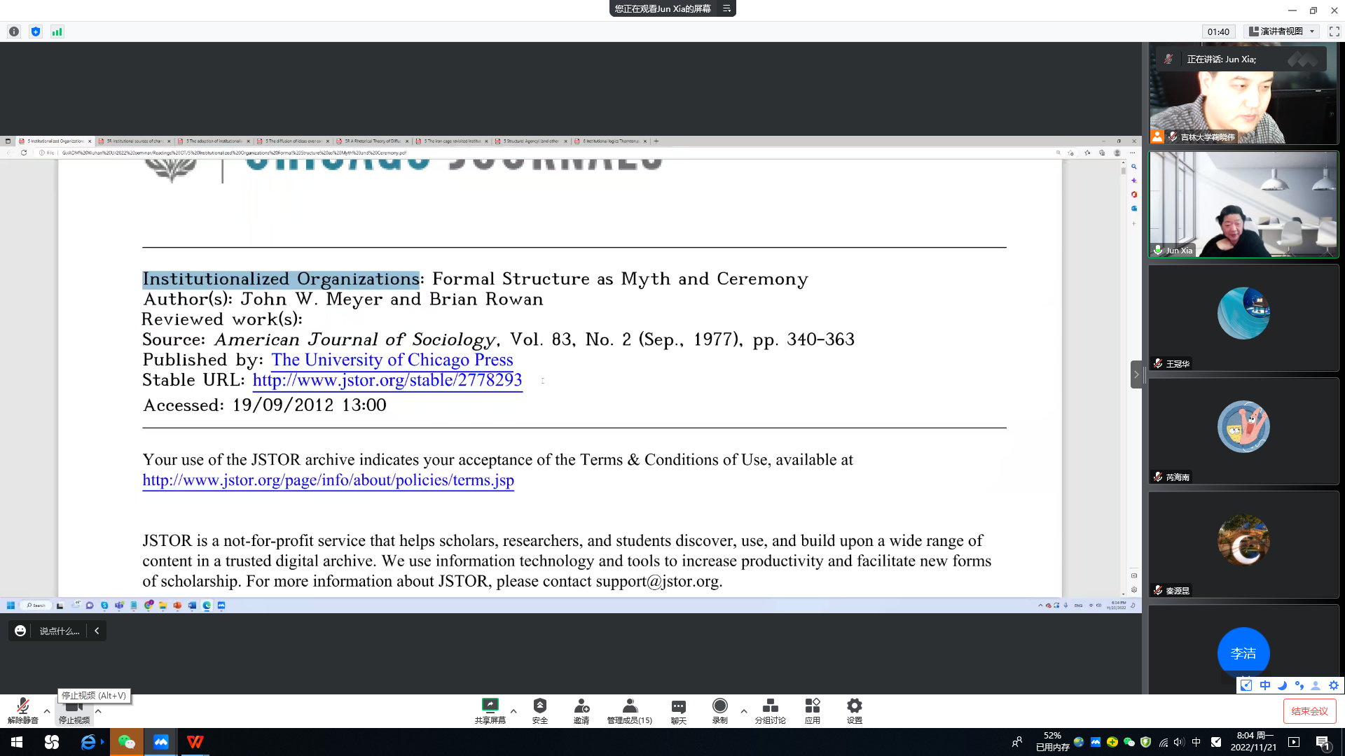1345x756 pixels.
Task: Toggle stop video camera button
Action: 74,708
